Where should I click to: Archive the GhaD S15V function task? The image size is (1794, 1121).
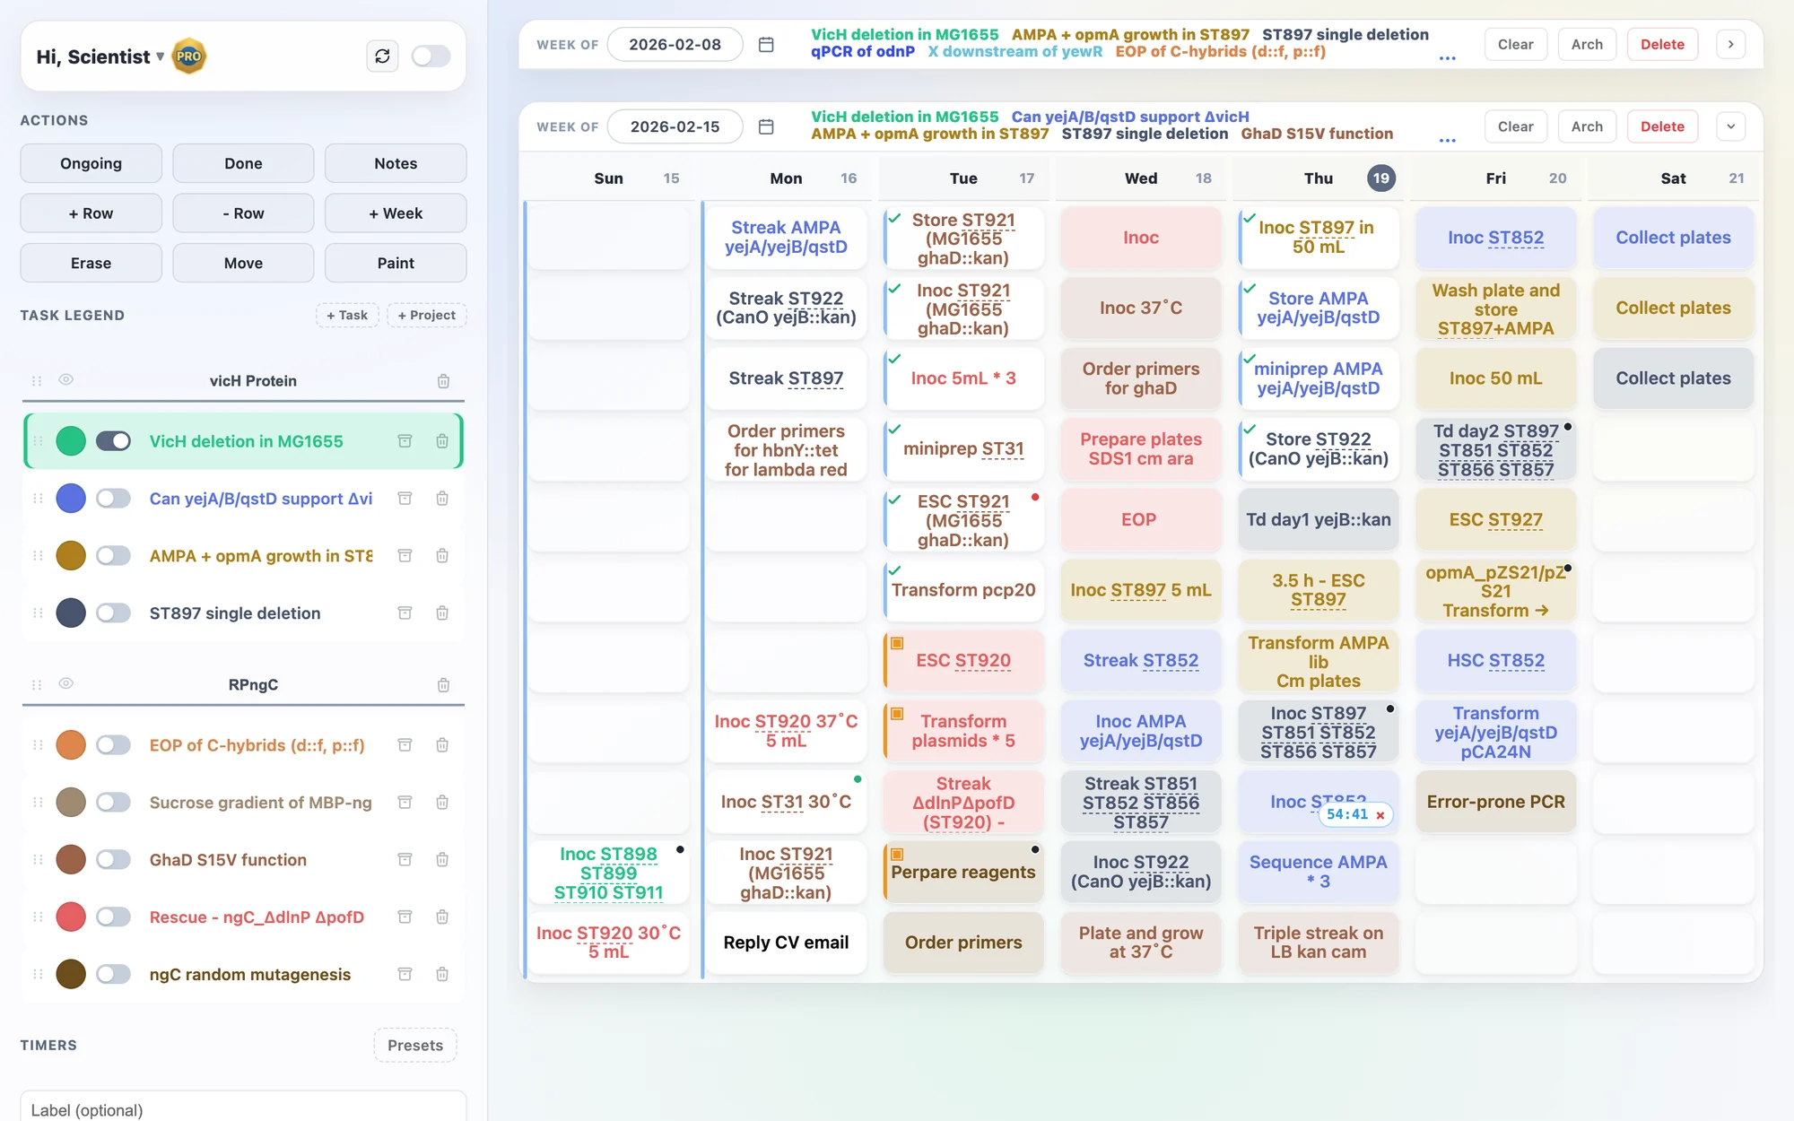405,860
